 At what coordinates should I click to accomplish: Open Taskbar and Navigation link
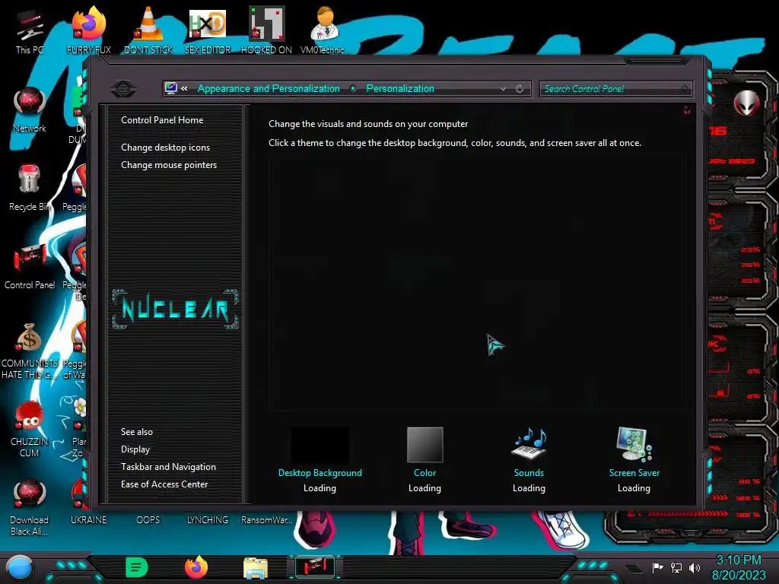point(168,467)
